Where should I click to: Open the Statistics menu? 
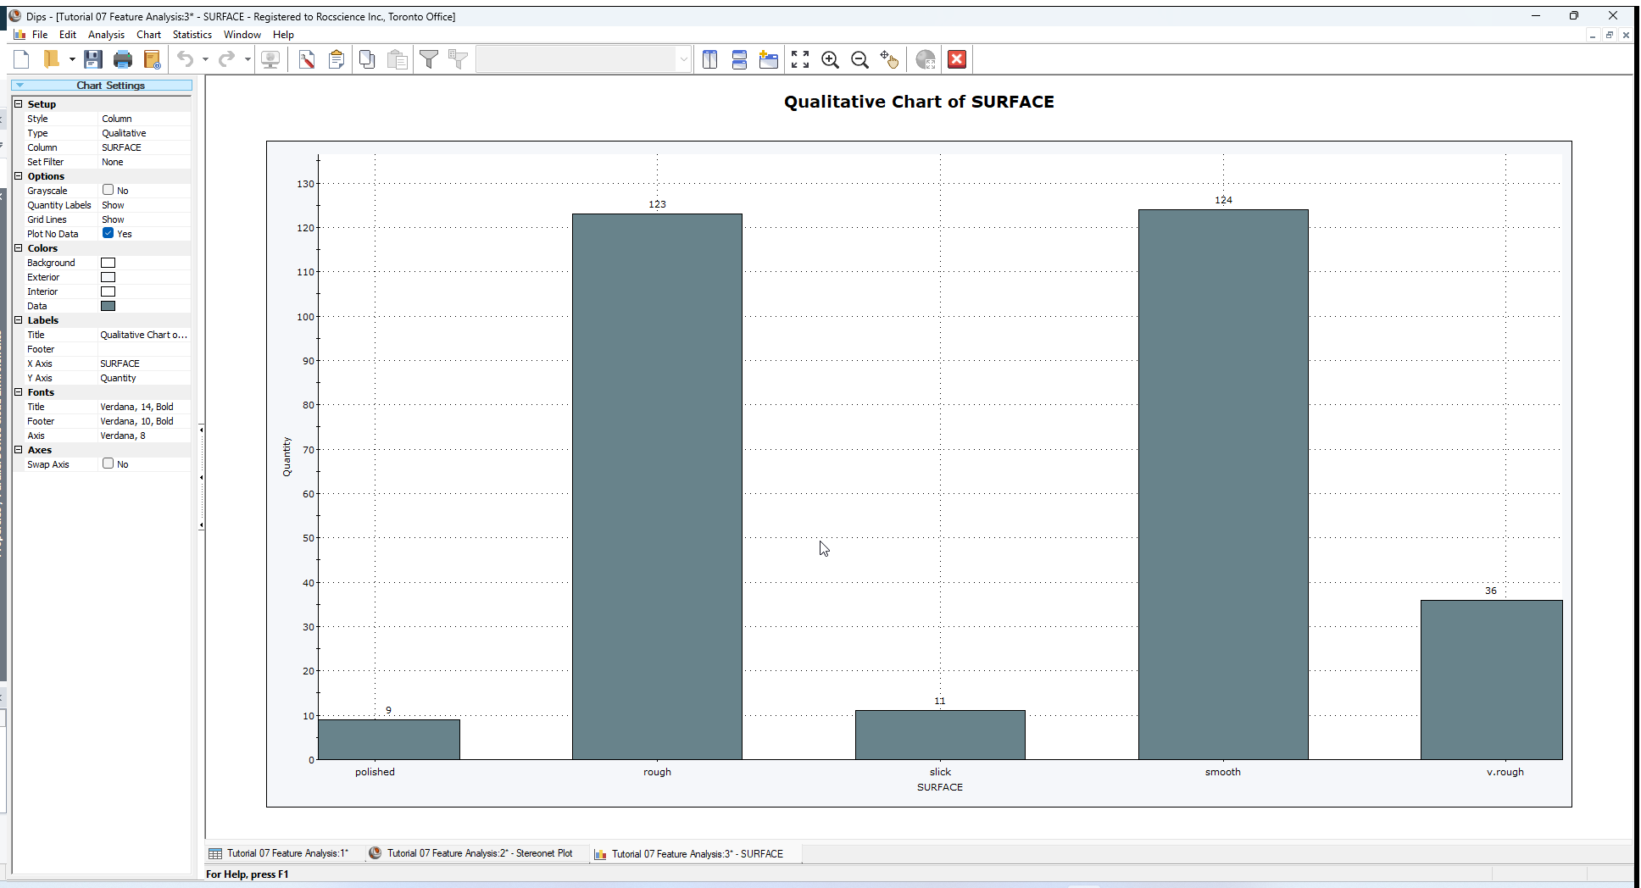[192, 35]
